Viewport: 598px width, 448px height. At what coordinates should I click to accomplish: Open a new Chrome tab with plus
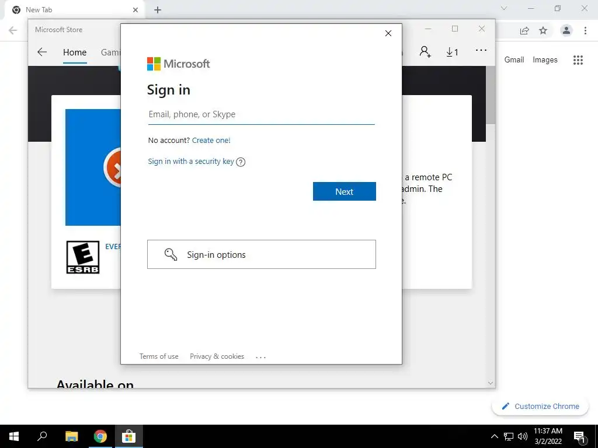click(x=158, y=10)
